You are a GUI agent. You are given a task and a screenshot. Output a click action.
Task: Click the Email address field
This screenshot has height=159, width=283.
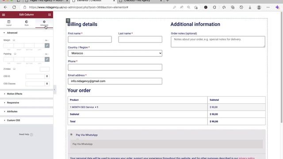[x=115, y=81]
